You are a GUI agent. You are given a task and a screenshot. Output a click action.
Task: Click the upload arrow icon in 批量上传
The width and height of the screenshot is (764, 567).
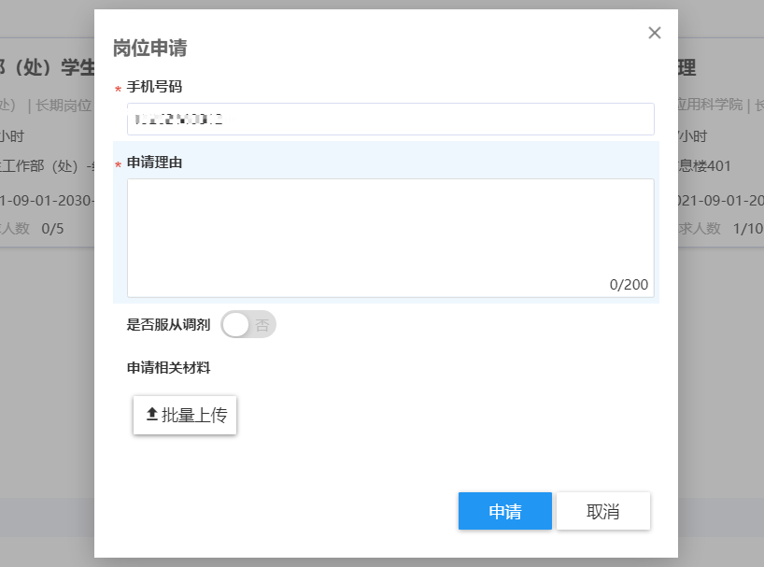[152, 415]
